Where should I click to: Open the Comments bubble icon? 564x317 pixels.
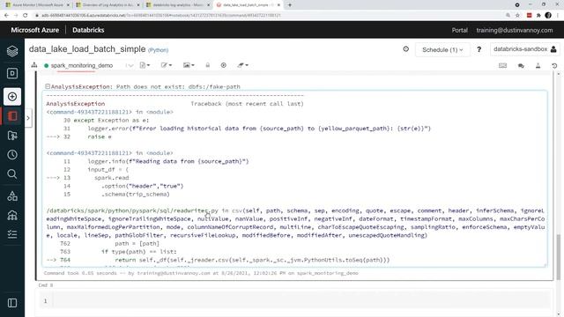pos(521,66)
